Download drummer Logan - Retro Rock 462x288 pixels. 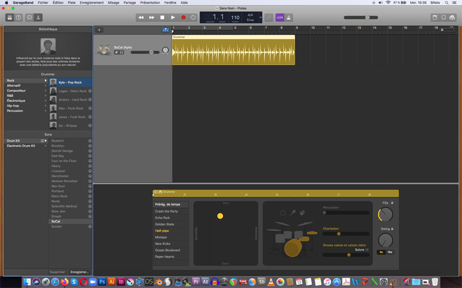(90, 91)
